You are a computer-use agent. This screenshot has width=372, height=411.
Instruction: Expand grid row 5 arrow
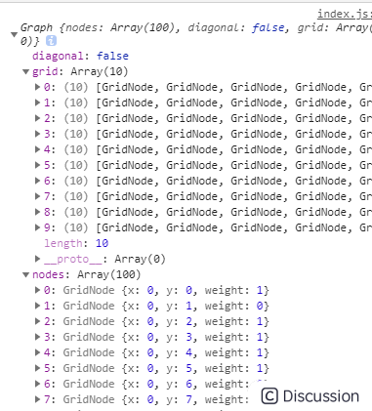38,165
